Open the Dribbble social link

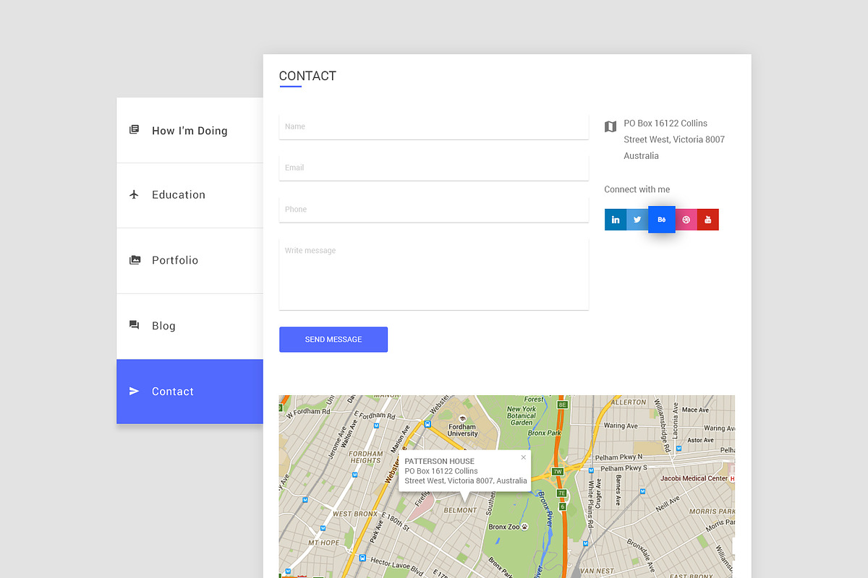(686, 220)
